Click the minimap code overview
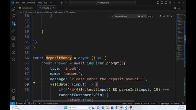Image resolution: width=196 pixels, height=110 pixels. click(x=180, y=37)
